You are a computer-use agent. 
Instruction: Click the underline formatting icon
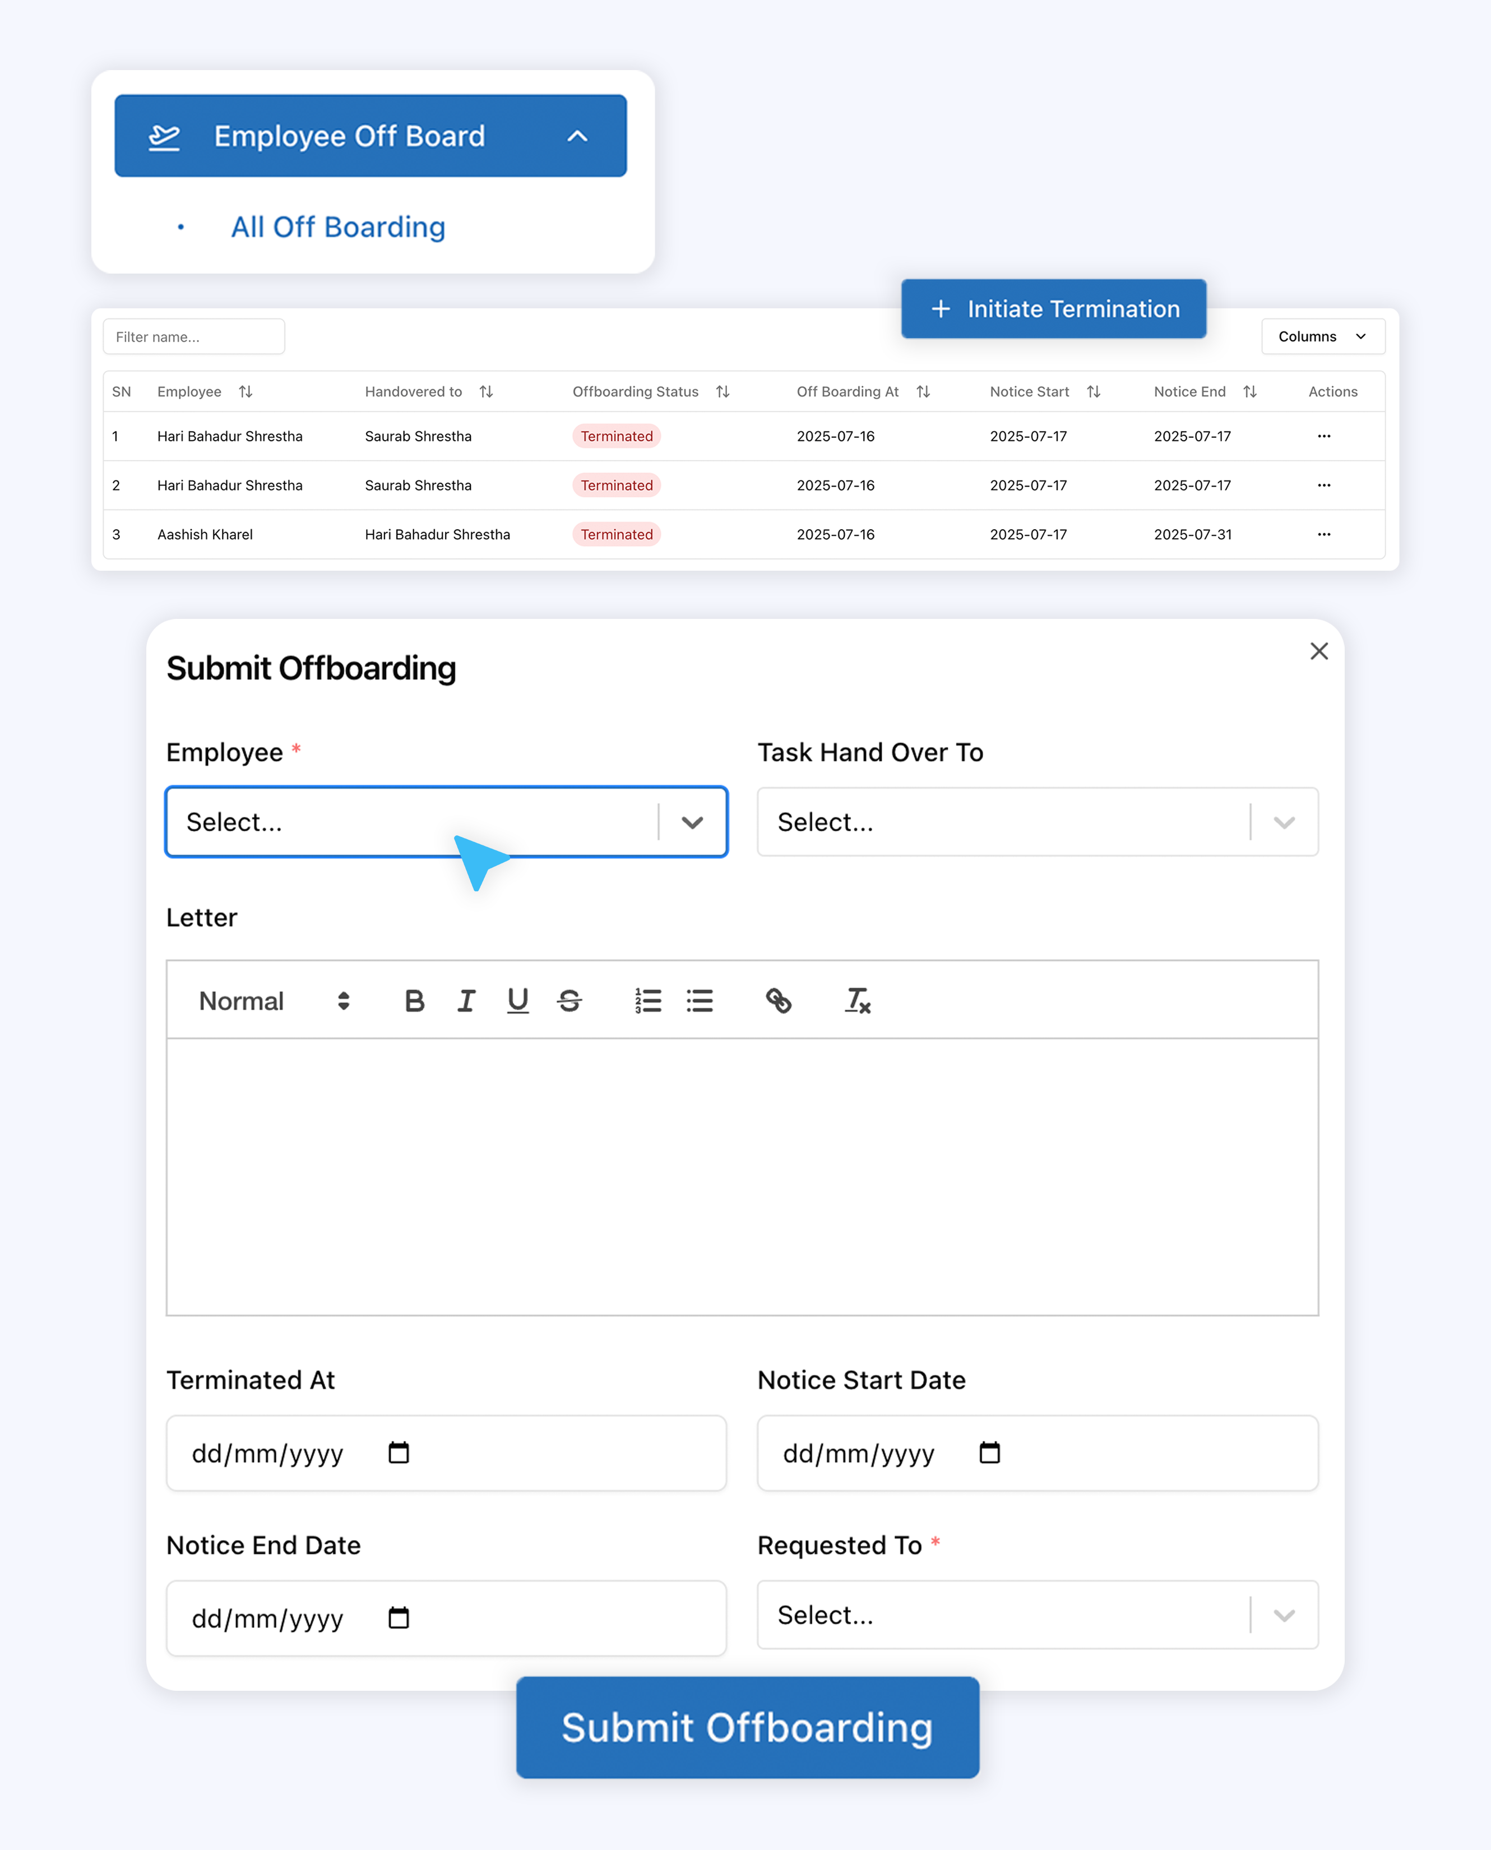tap(517, 1001)
